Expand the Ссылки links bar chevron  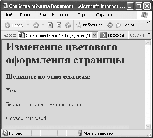pyautogui.click(x=149, y=33)
